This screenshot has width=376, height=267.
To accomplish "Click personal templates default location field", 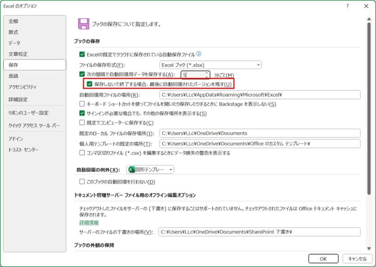I will coord(260,144).
